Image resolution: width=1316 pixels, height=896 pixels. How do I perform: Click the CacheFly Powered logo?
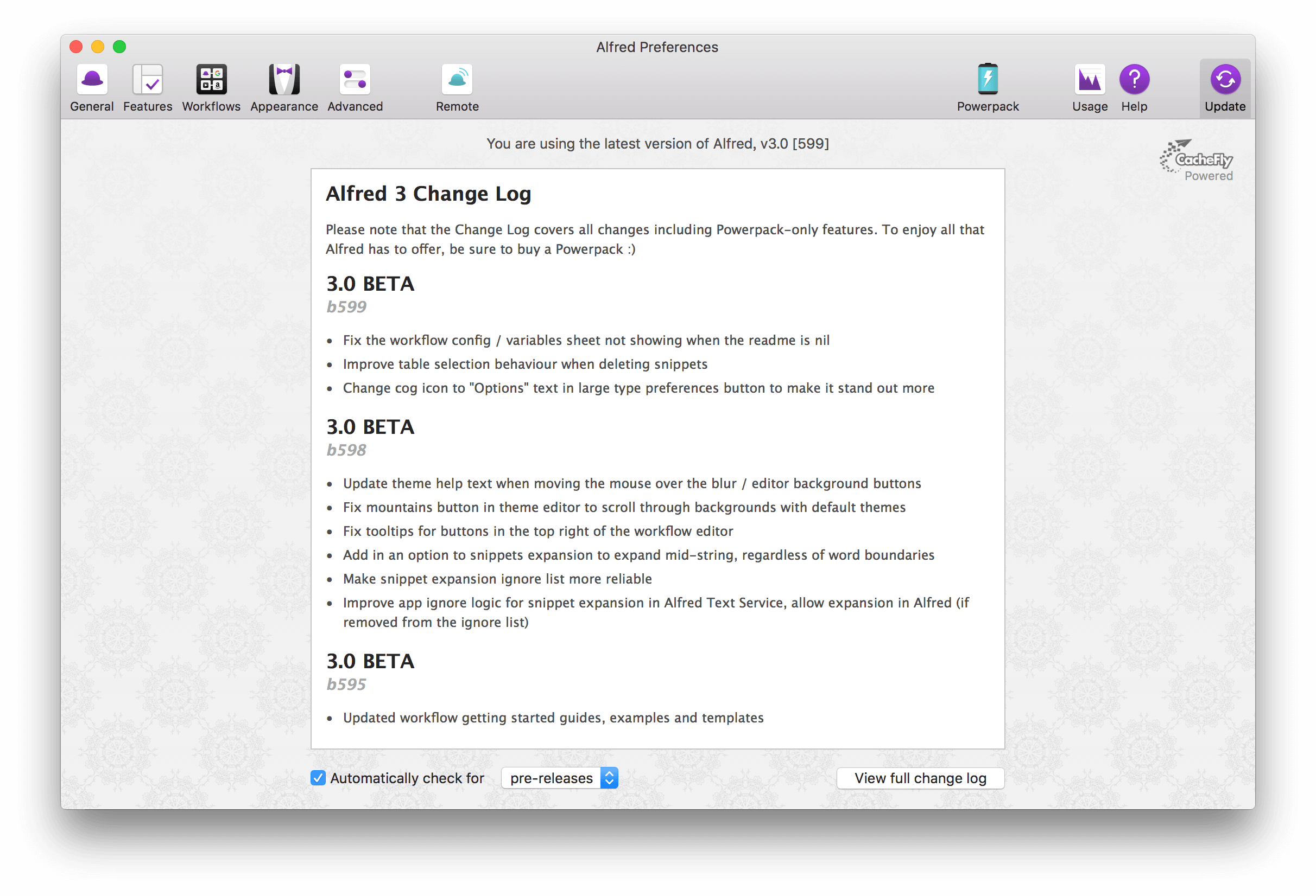point(1196,161)
